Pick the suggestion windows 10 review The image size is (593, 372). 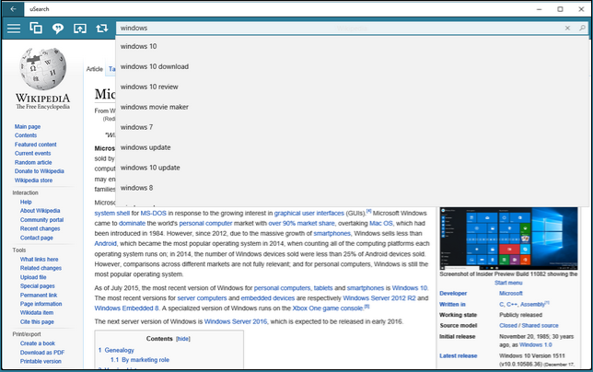[x=353, y=87]
